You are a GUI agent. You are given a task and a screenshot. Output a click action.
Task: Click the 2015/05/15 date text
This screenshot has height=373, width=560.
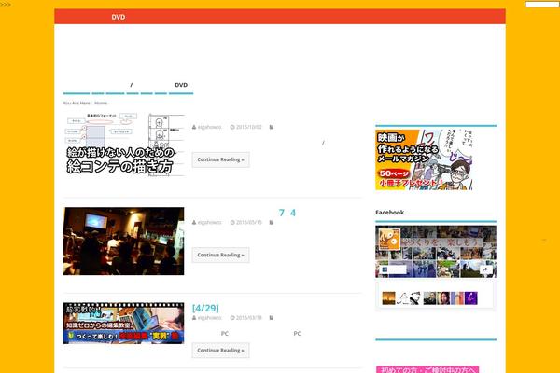pyautogui.click(x=248, y=222)
